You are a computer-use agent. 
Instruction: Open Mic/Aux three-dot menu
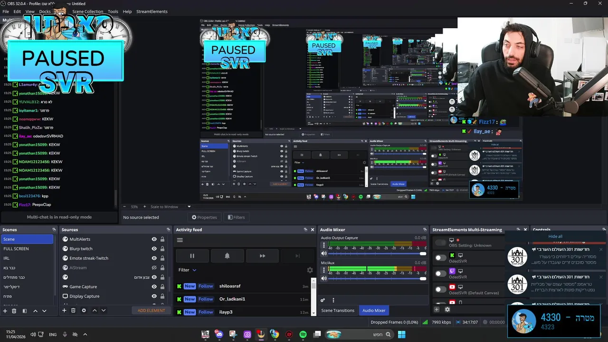click(x=324, y=270)
